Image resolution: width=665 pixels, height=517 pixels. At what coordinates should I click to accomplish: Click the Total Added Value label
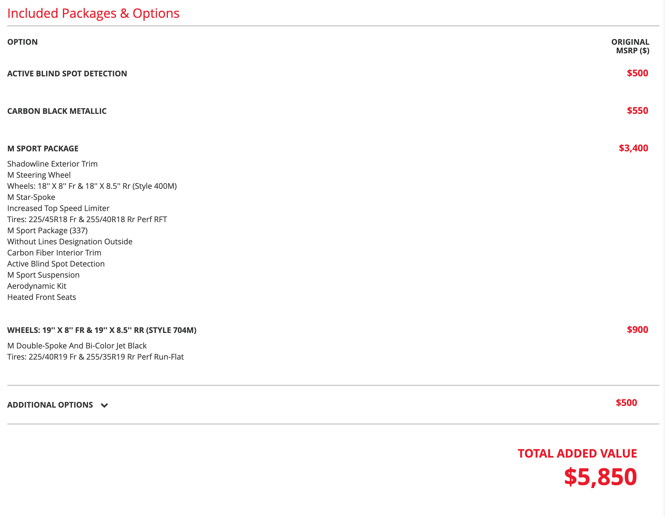coord(577,454)
